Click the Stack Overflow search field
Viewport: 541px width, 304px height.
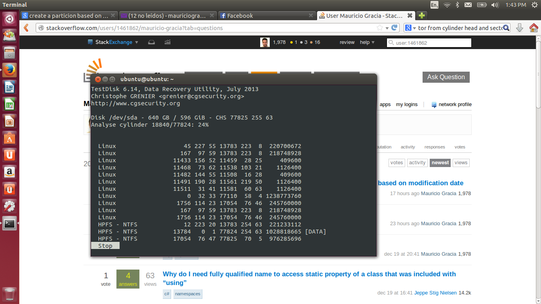click(429, 42)
